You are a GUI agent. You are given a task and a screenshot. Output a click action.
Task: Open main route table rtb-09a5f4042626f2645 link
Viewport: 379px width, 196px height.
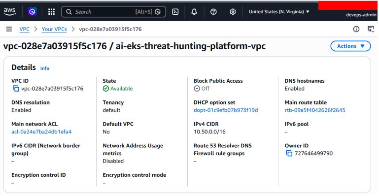315,110
